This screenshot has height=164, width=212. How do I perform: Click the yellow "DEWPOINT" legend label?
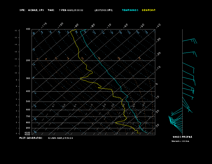tap(149, 10)
